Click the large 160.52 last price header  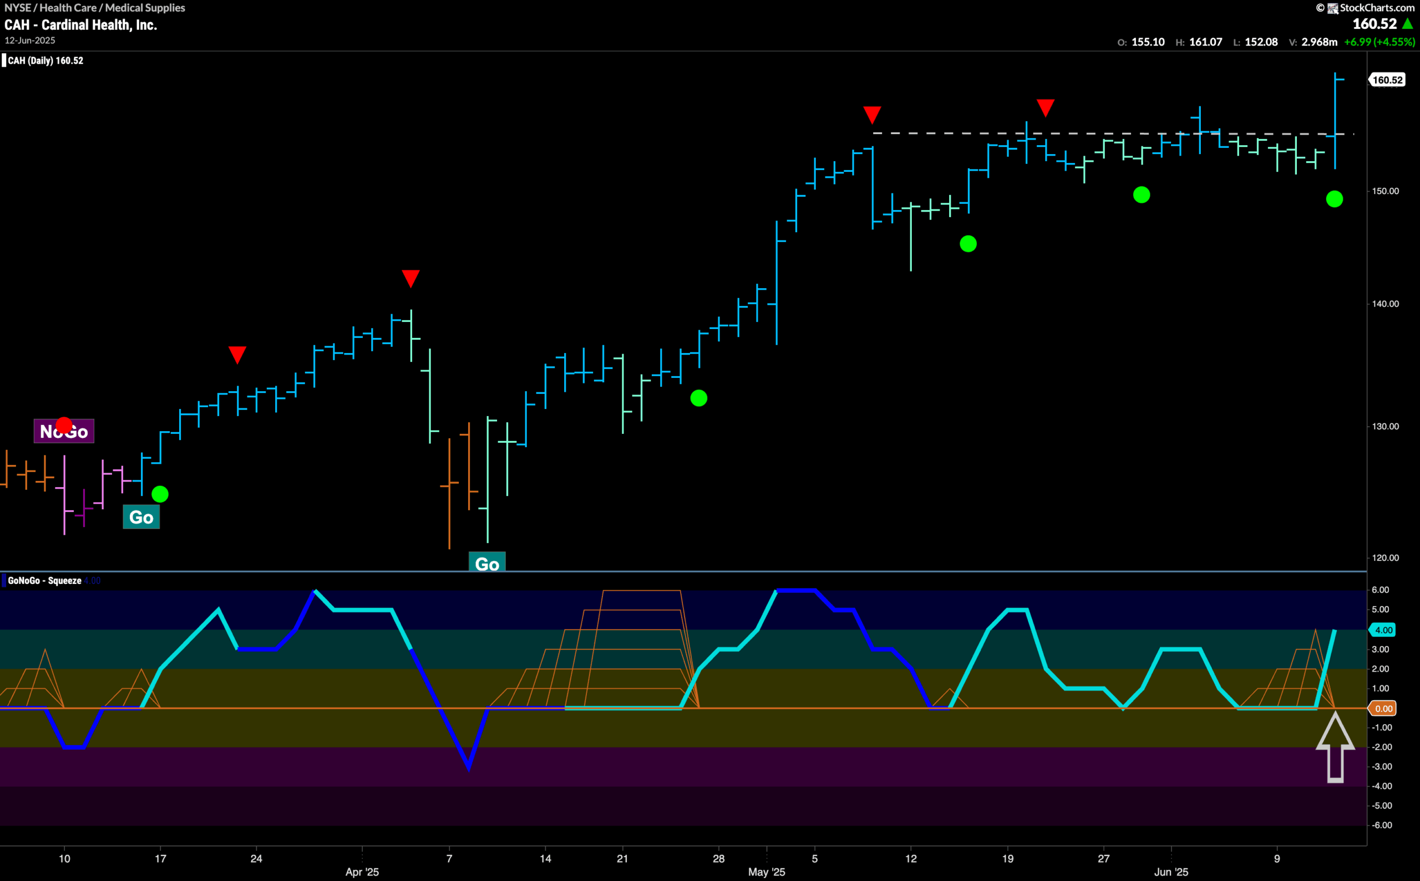click(x=1375, y=24)
